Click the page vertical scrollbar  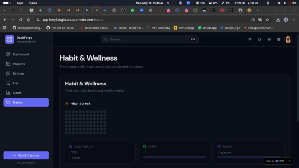point(298,78)
